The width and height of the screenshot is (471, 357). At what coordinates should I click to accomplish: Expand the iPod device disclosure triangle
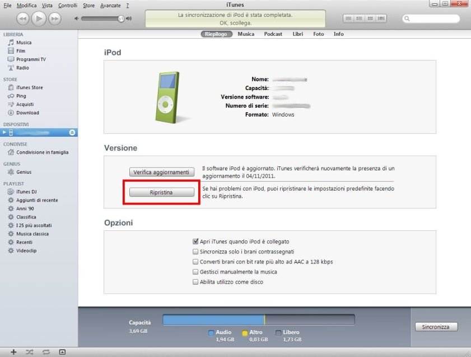(4, 132)
